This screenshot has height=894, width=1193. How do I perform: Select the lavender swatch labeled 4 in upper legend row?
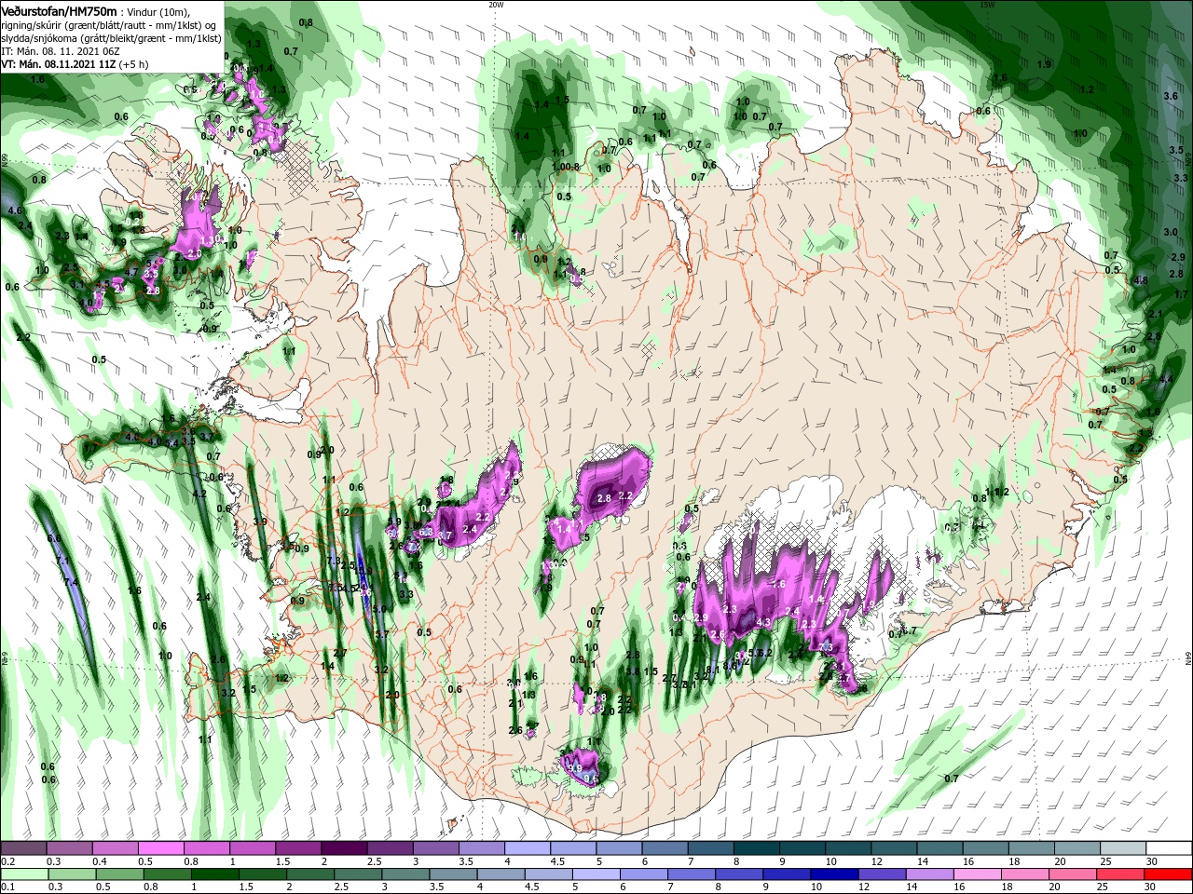click(528, 848)
